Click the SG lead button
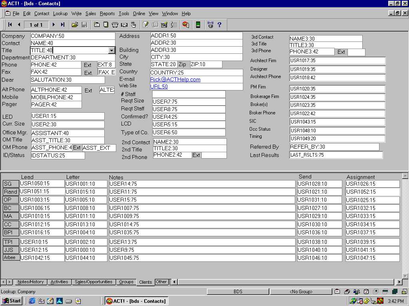Image resolution: width=409 pixels, height=306 pixels. [x=11, y=184]
